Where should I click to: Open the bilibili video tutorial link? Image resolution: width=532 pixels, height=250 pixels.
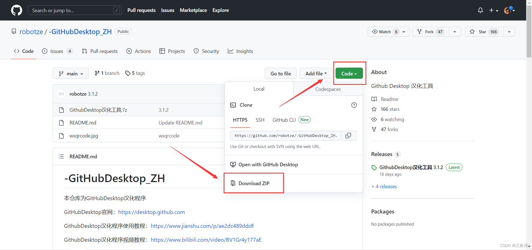[206, 240]
